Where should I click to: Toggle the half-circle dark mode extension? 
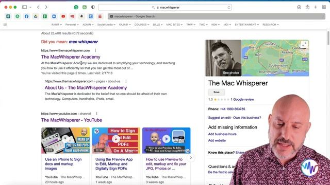93,7
